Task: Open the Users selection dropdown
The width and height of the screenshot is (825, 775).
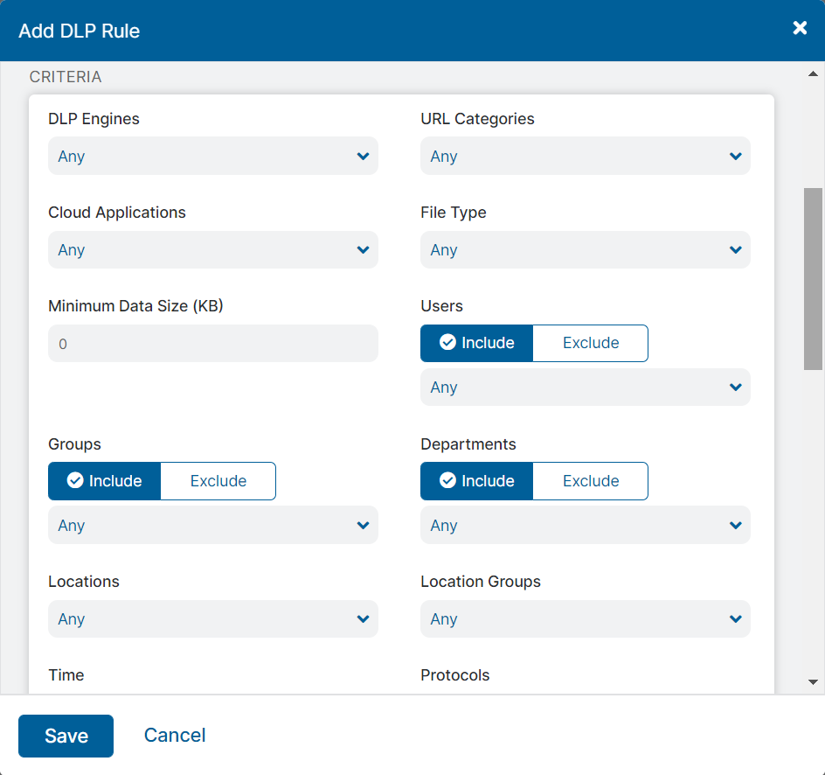Action: 585,387
